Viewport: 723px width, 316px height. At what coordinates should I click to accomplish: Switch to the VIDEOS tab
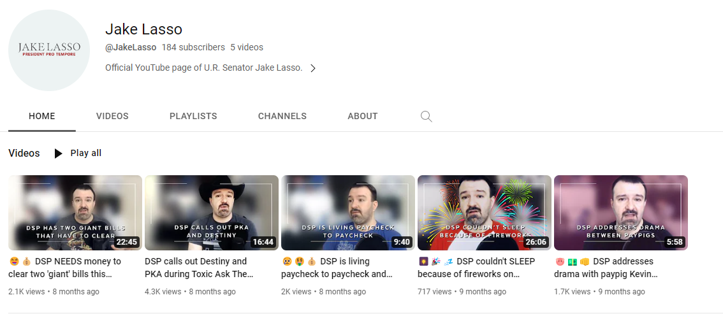[x=112, y=116]
